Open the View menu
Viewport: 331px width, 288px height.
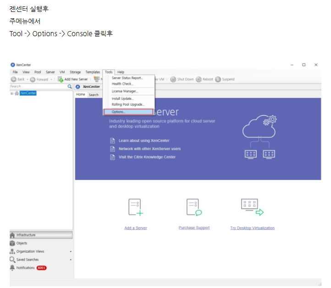click(x=26, y=72)
